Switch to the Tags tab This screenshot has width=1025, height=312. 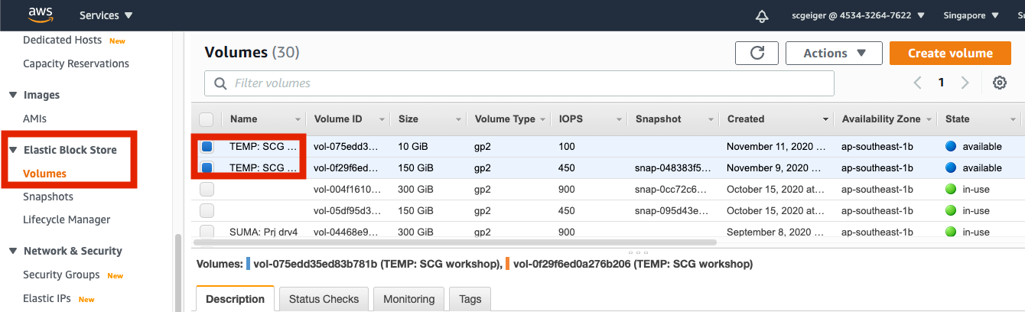tap(470, 299)
